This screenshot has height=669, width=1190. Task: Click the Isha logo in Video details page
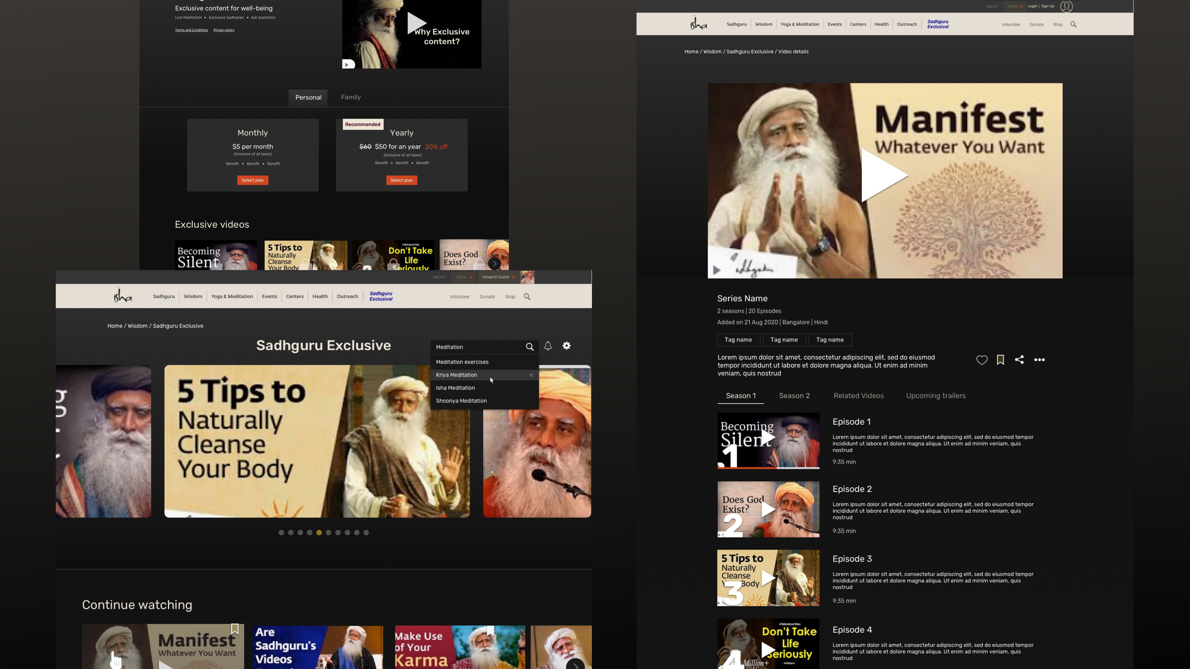698,23
